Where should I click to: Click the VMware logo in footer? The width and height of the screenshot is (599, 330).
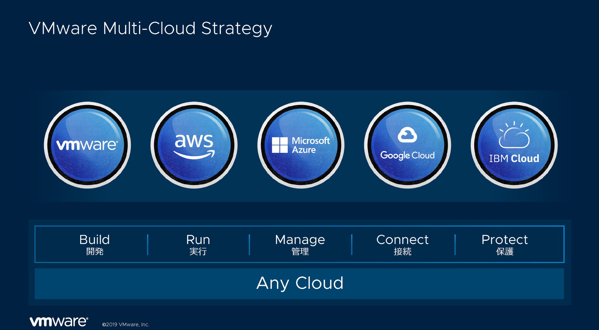click(59, 322)
